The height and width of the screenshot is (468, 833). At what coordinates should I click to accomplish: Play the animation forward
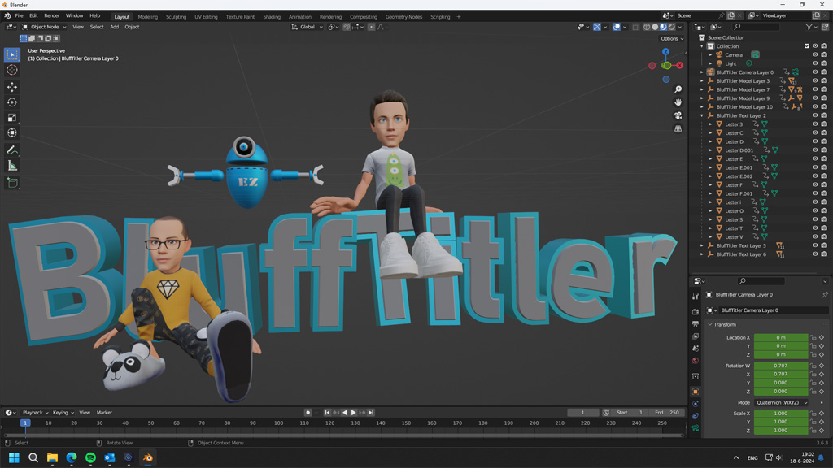(x=353, y=412)
